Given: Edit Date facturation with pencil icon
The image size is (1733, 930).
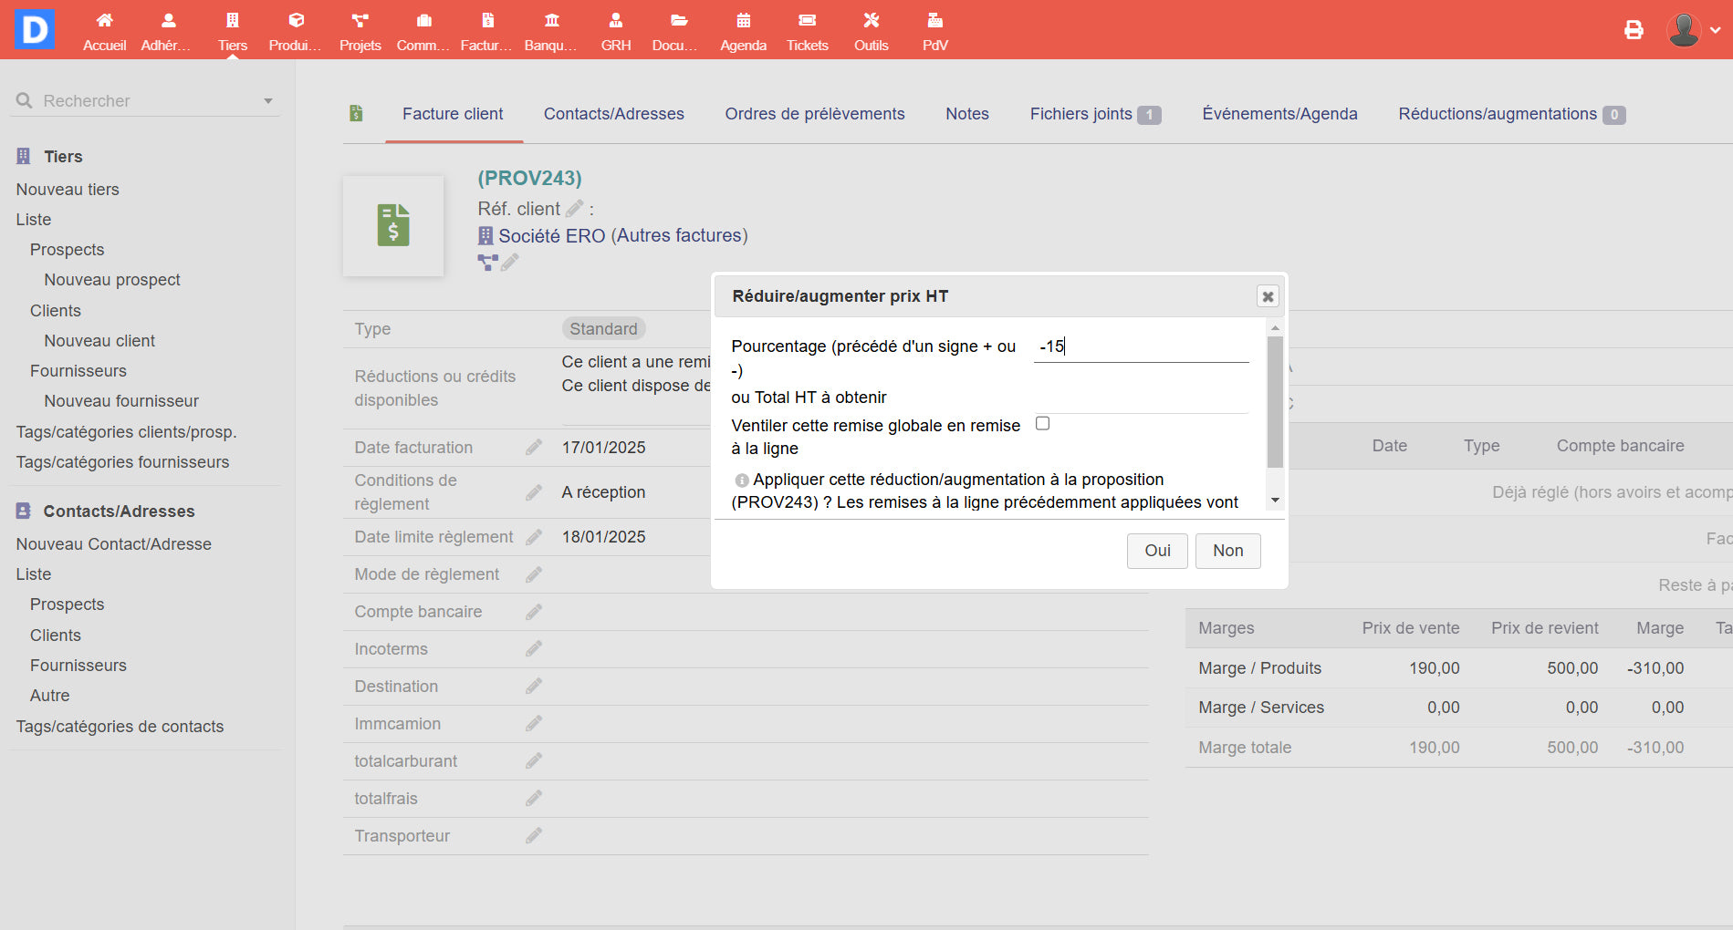Looking at the screenshot, I should point(534,447).
